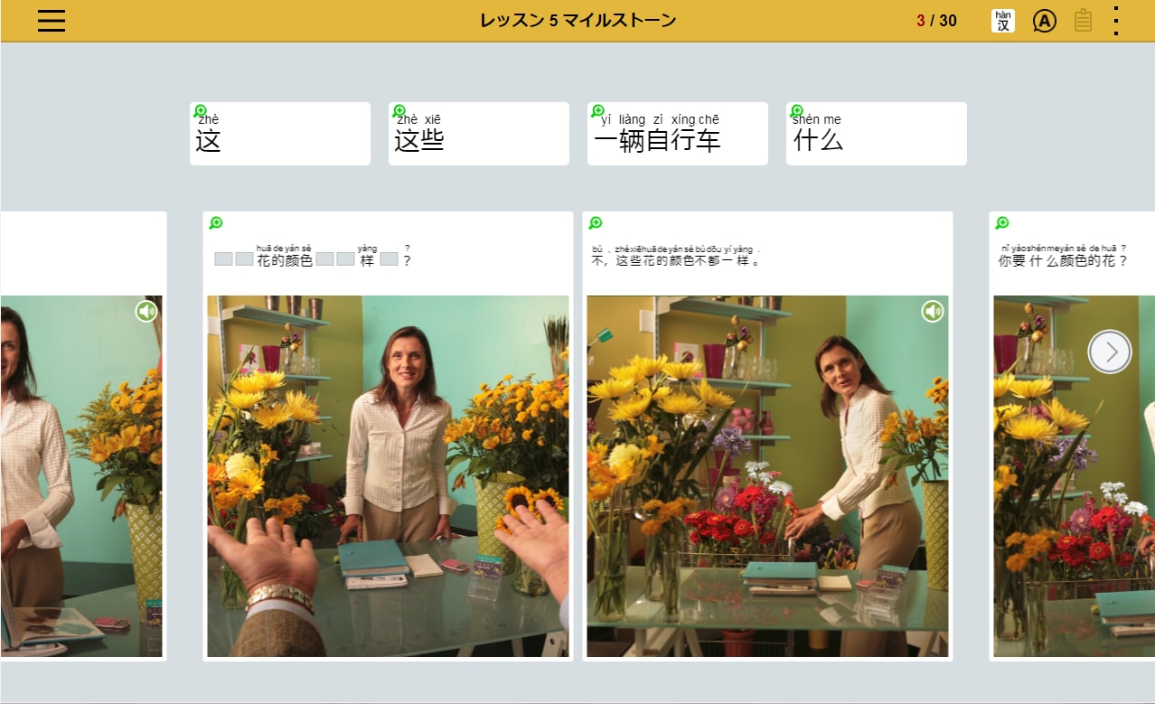Open the hamburger navigation menu
The width and height of the screenshot is (1155, 704).
[51, 21]
